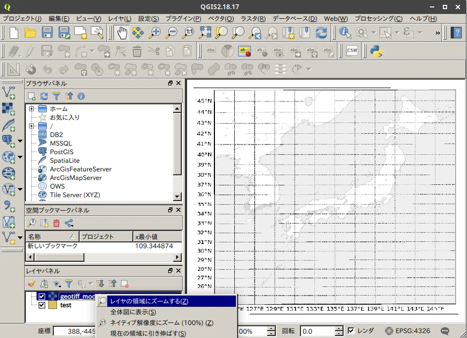Open the CSW metadata search plugin
This screenshot has height=338, width=467.
pyautogui.click(x=352, y=51)
